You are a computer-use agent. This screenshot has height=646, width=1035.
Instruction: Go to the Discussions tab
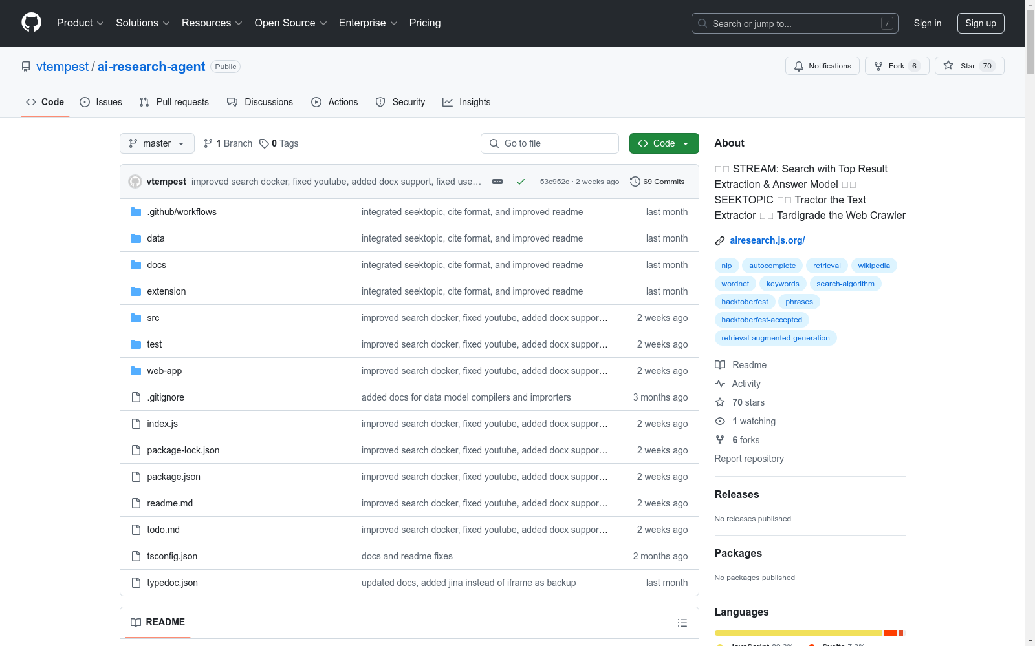click(x=260, y=102)
